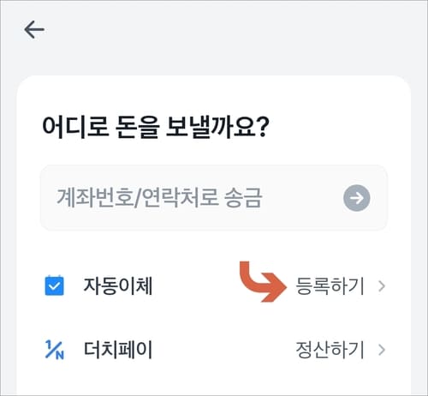
Task: Open the 자동이체 row
Action: (x=214, y=285)
